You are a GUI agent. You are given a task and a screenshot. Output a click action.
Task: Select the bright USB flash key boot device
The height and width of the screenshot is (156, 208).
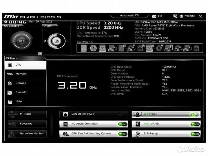click(103, 48)
